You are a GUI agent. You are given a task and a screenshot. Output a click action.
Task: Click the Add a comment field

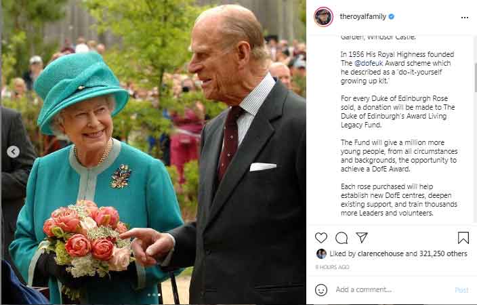point(392,290)
